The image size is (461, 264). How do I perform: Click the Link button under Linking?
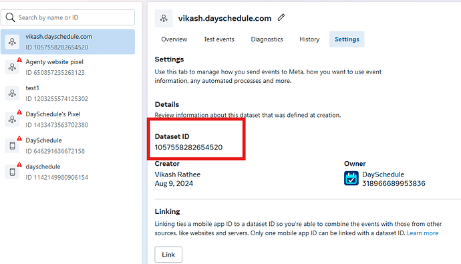point(168,254)
